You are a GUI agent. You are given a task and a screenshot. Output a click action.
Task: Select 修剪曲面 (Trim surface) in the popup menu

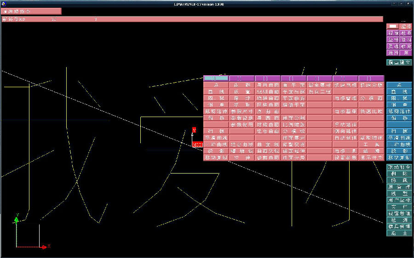[267, 157]
